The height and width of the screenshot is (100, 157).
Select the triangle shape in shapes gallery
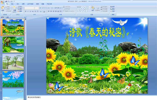coord(80,9)
